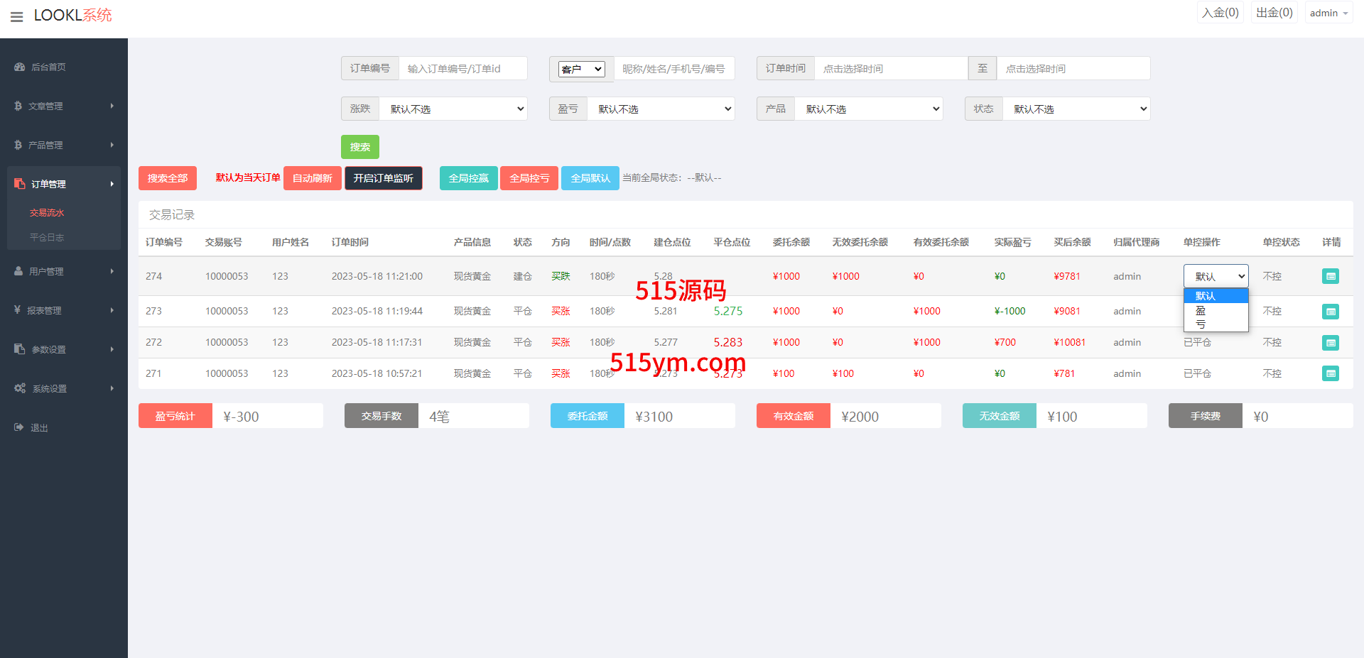Click the order start time picker field

point(890,69)
